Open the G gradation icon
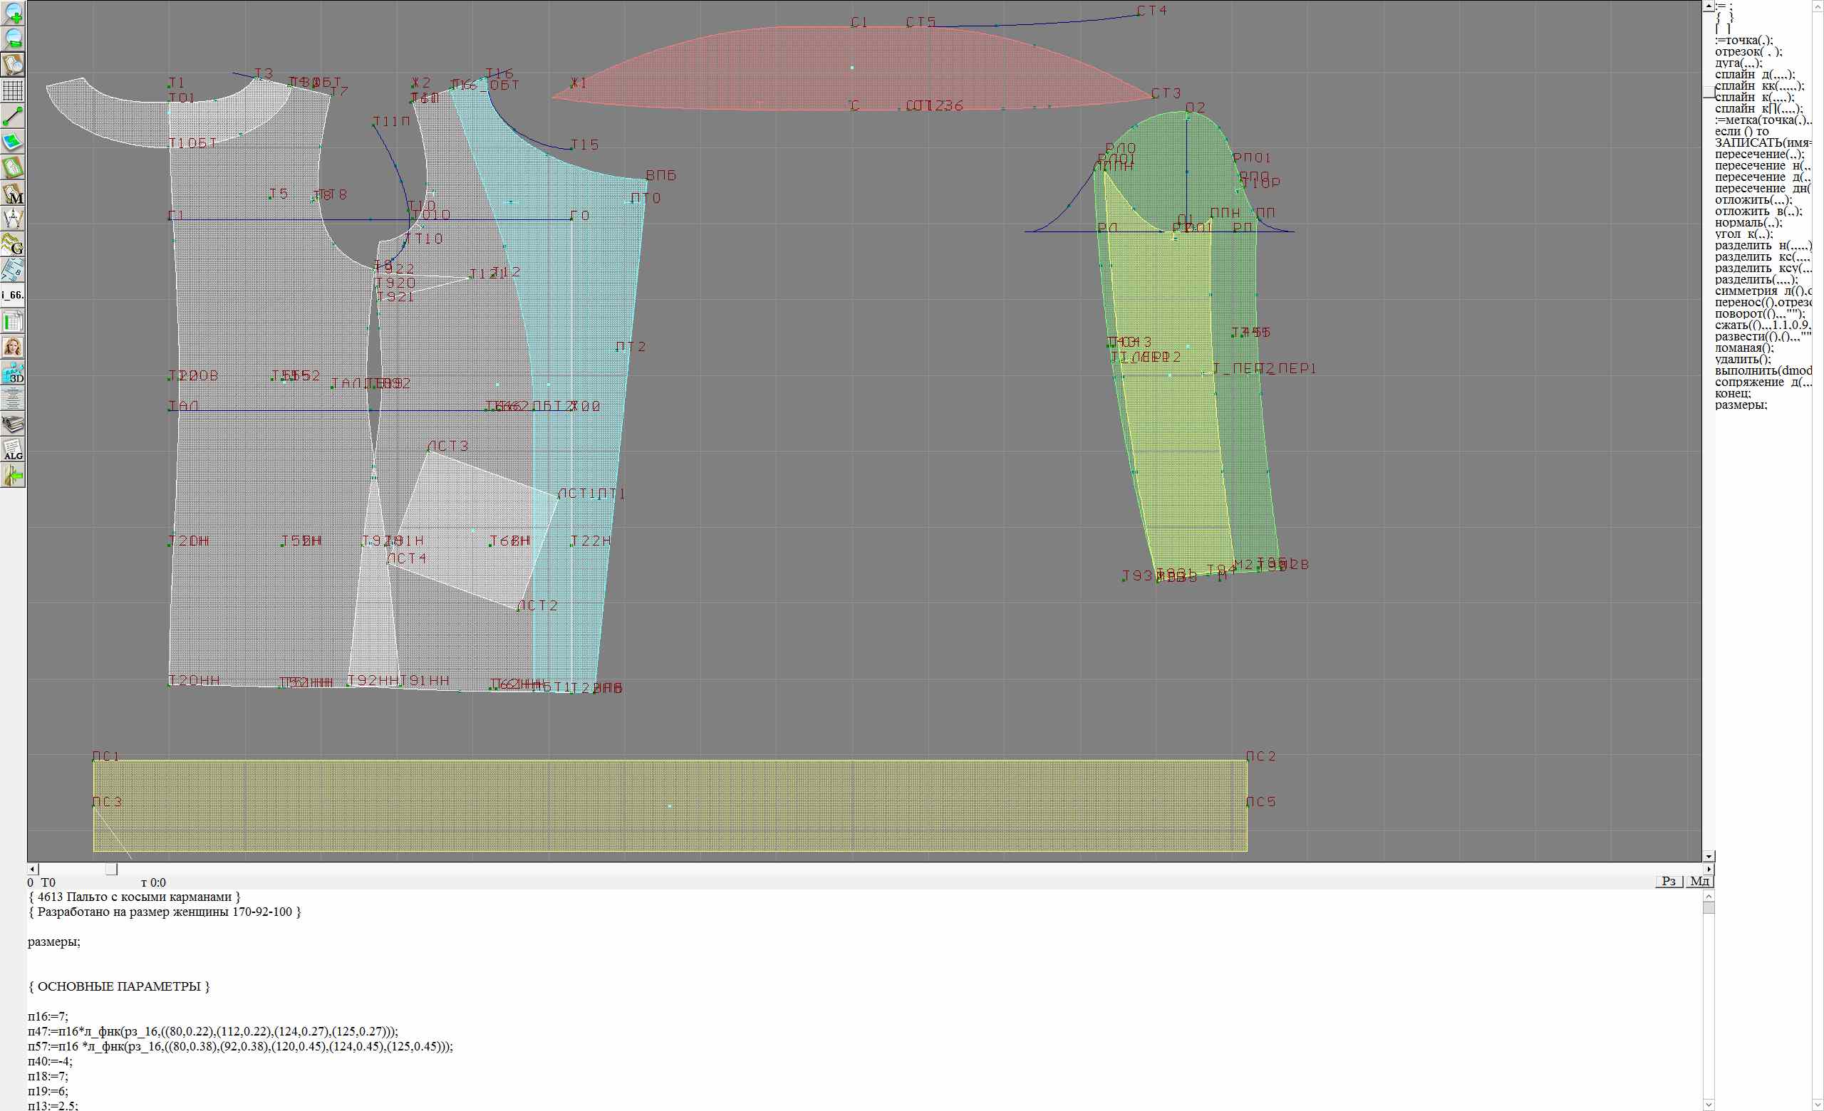 tap(13, 244)
